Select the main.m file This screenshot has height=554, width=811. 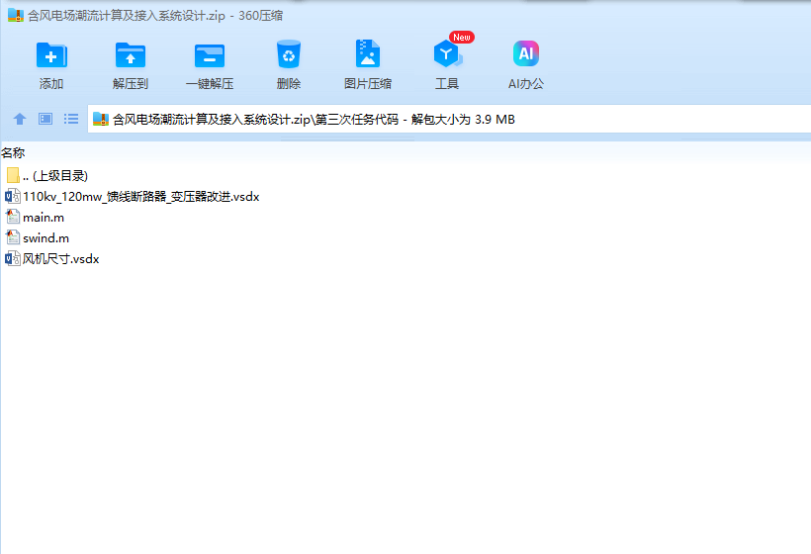pos(36,218)
